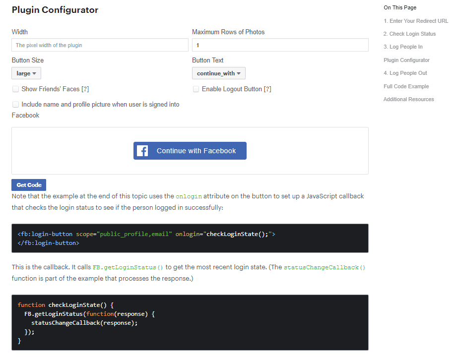
Task: Click the Get Code button
Action: (28, 184)
